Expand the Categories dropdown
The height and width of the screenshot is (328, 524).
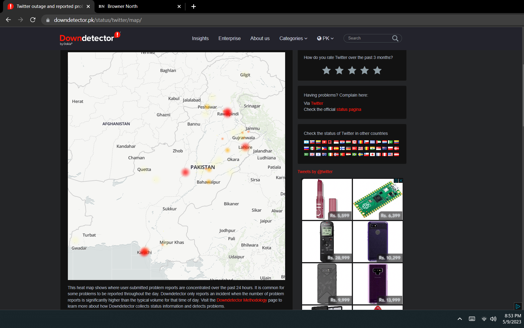tap(293, 38)
